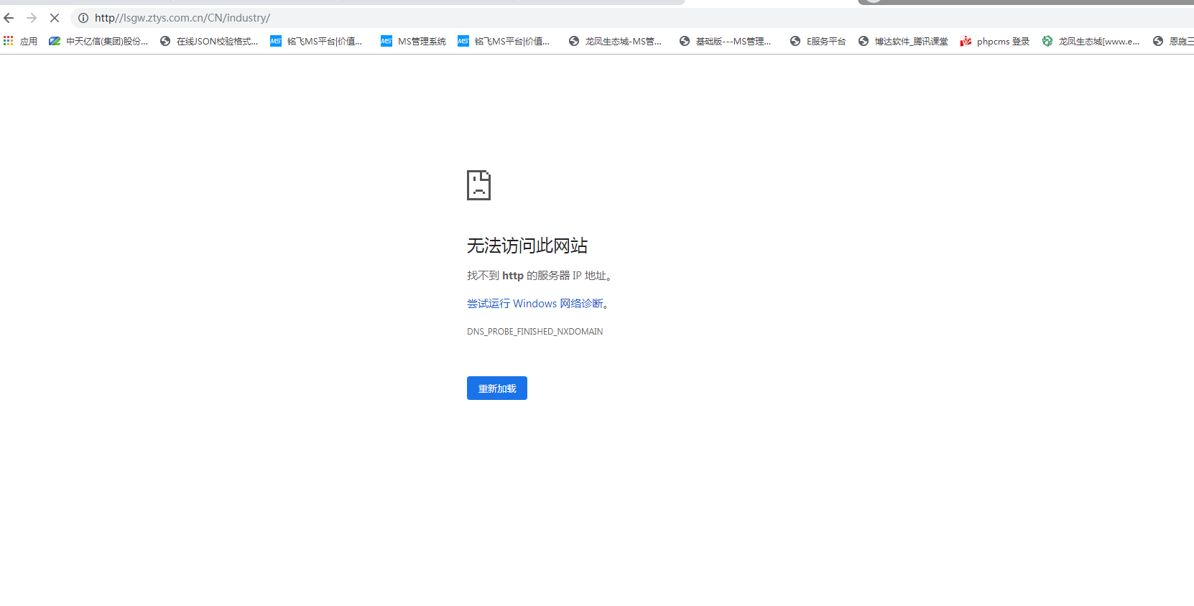The height and width of the screenshot is (606, 1194).
Task: Open the 中天亿信(集团)股份 bookmark
Action: coord(98,42)
